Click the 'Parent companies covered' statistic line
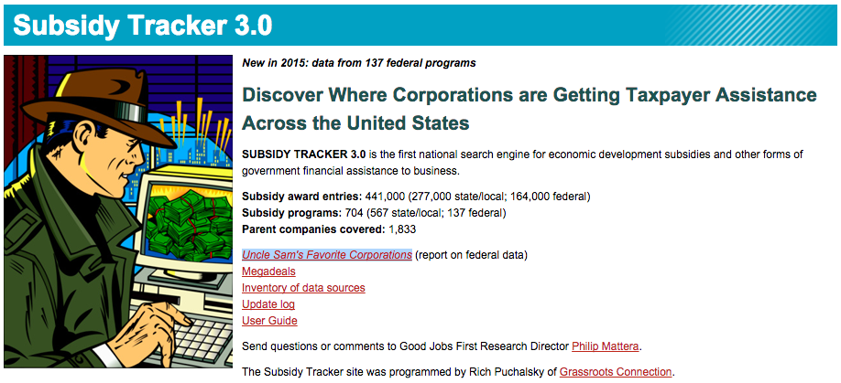 pyautogui.click(x=328, y=229)
